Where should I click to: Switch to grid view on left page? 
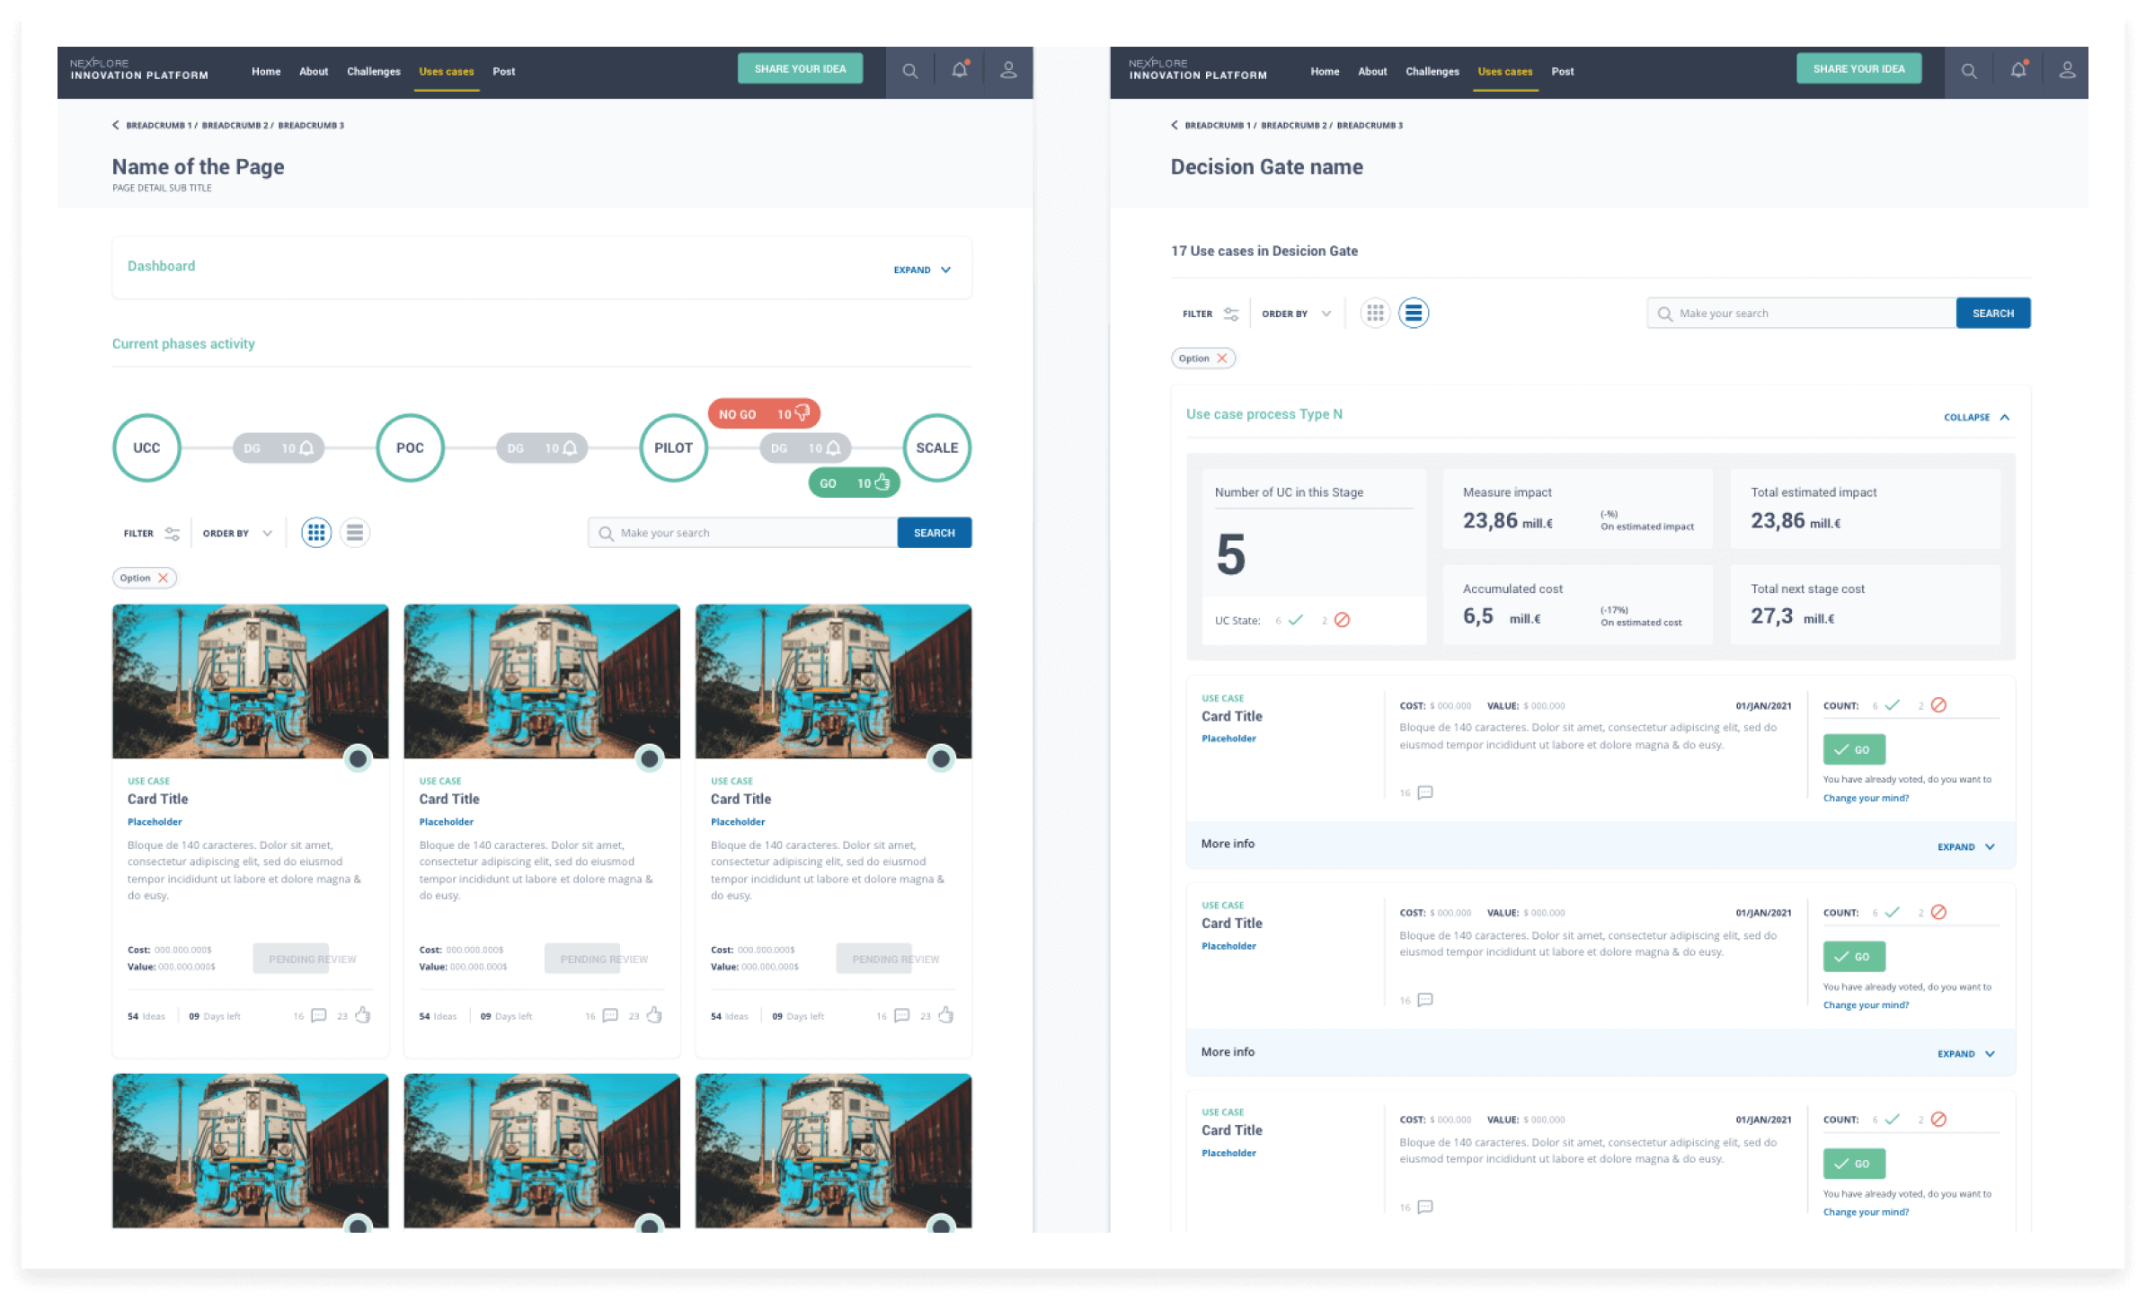(316, 533)
